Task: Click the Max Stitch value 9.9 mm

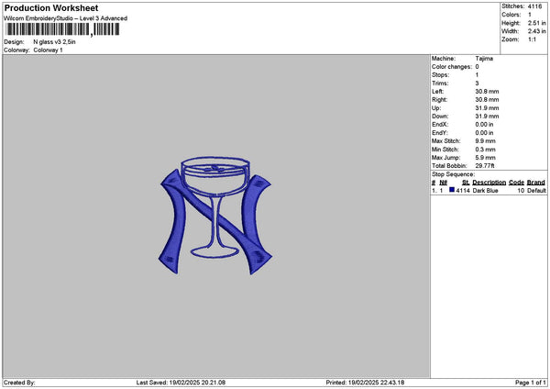Action: pos(486,141)
